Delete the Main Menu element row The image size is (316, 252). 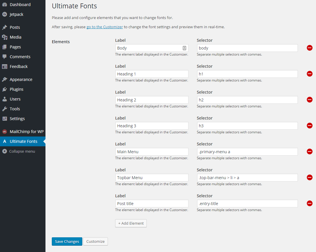click(x=310, y=151)
